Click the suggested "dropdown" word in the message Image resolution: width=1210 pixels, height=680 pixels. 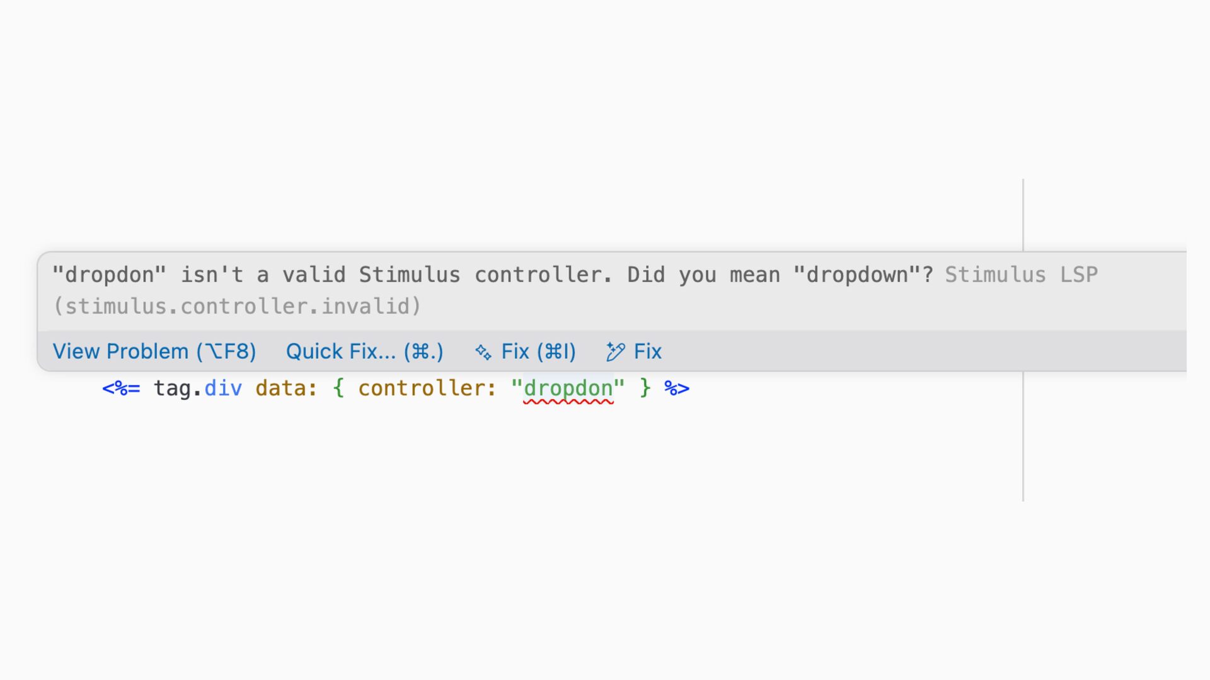pos(857,275)
